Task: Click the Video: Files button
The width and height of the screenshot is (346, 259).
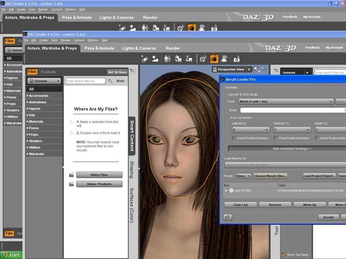Action: [x=99, y=175]
